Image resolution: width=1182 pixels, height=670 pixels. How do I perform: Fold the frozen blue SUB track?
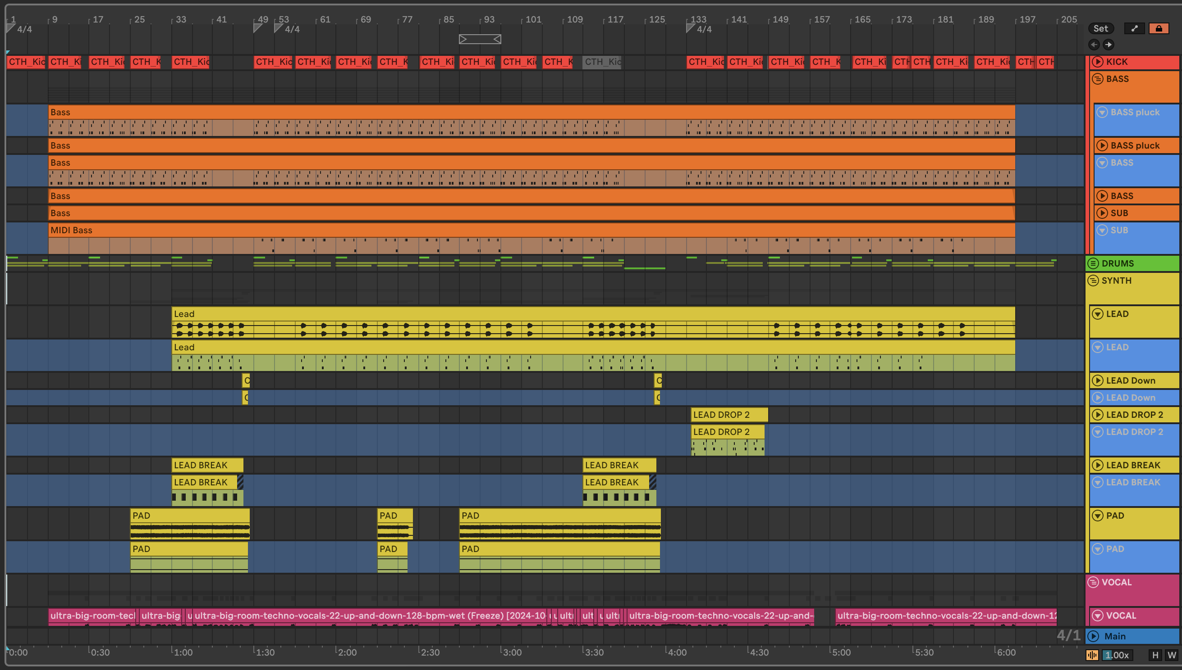click(1102, 230)
